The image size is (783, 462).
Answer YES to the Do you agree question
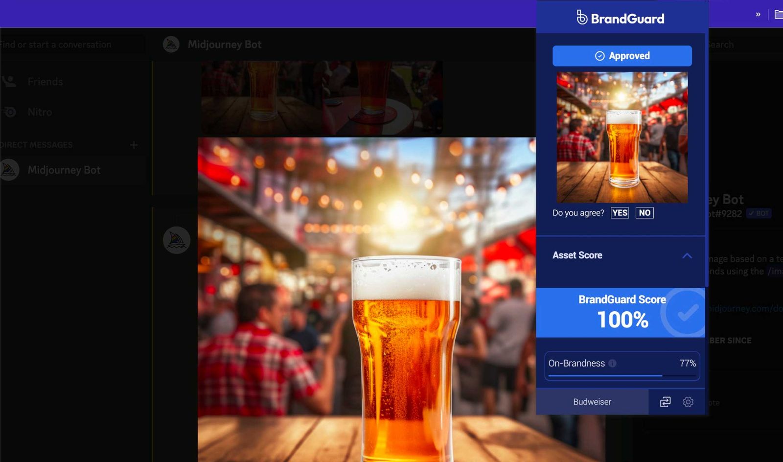click(620, 213)
